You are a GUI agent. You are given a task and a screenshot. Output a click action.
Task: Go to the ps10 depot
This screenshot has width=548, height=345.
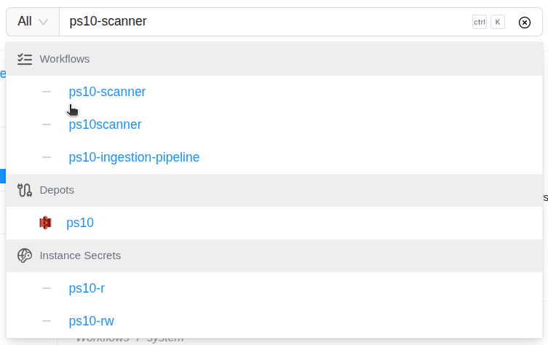(x=80, y=223)
